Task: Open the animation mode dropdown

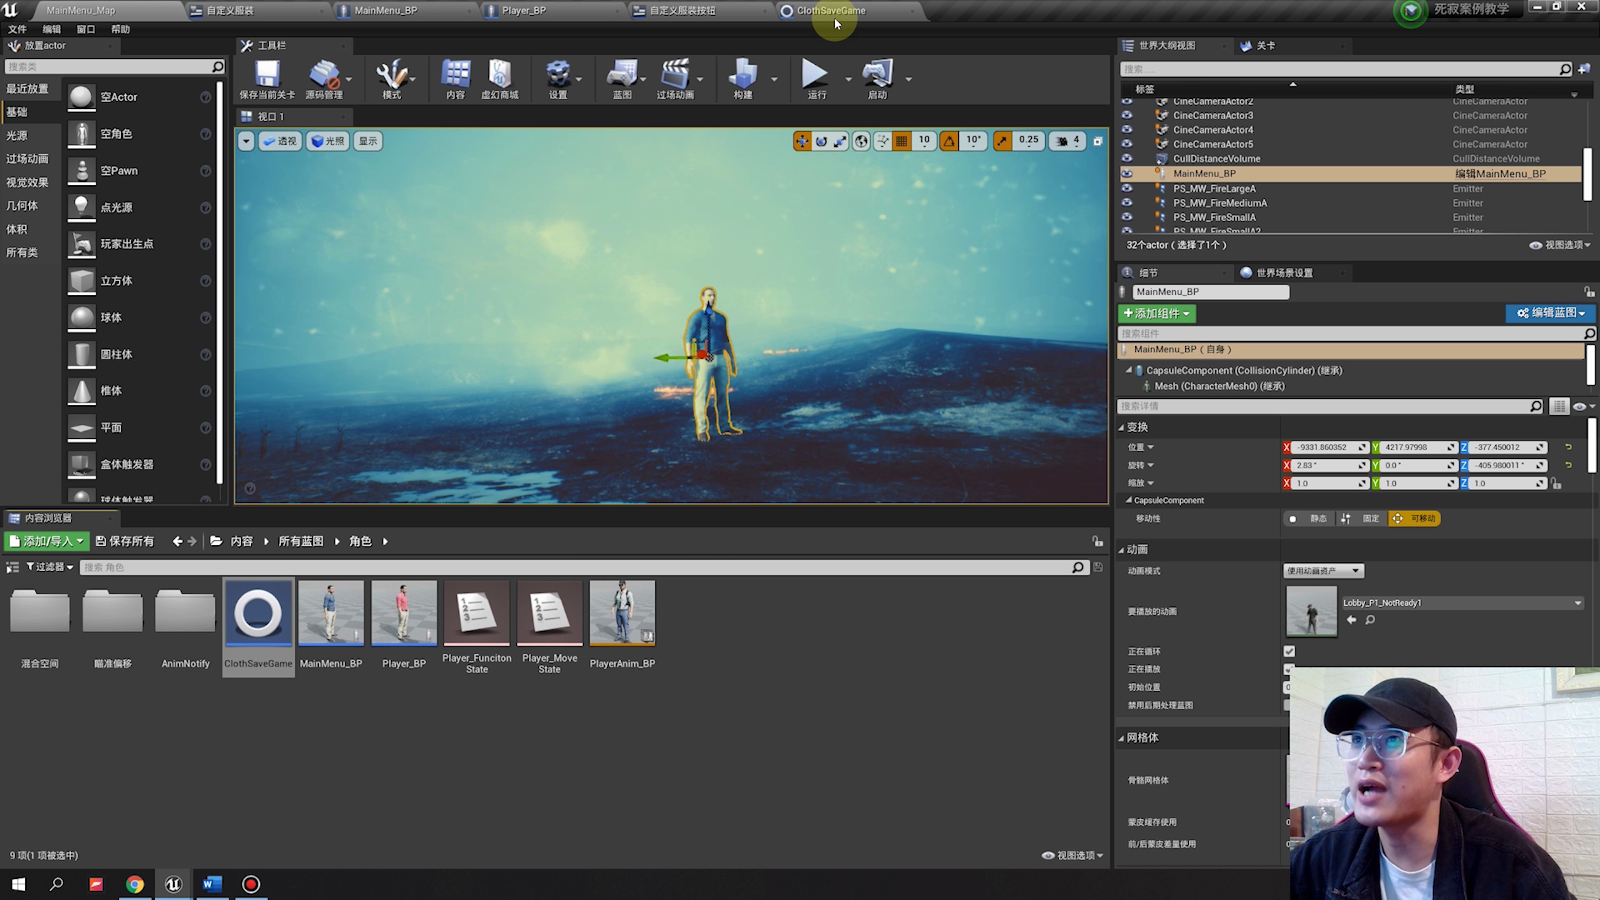Action: click(1323, 570)
